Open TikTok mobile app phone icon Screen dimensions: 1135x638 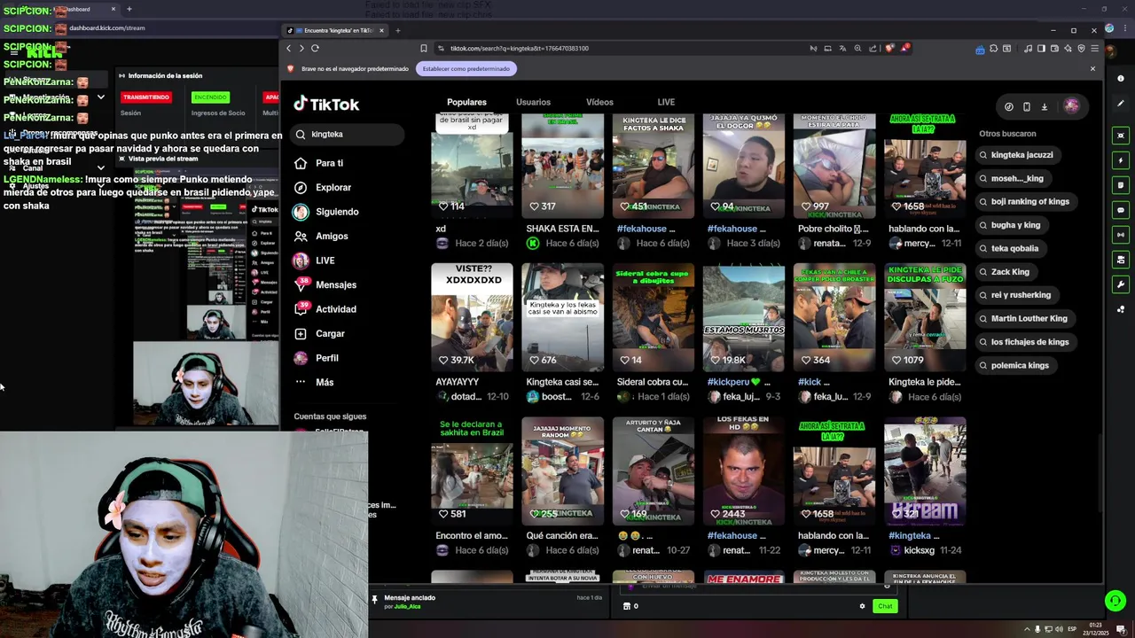(x=1026, y=106)
